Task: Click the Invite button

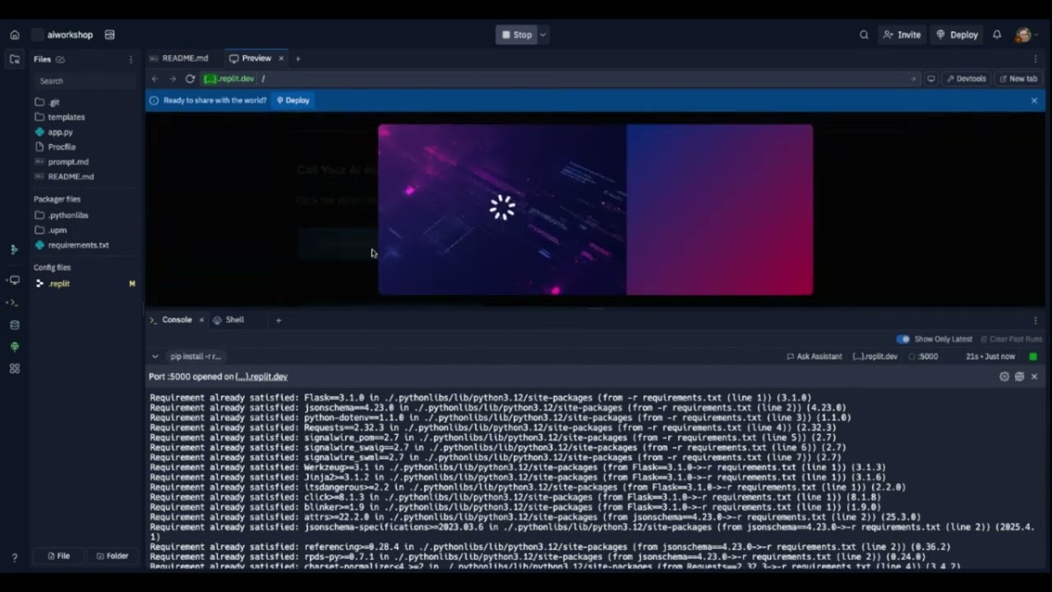Action: pyautogui.click(x=902, y=35)
